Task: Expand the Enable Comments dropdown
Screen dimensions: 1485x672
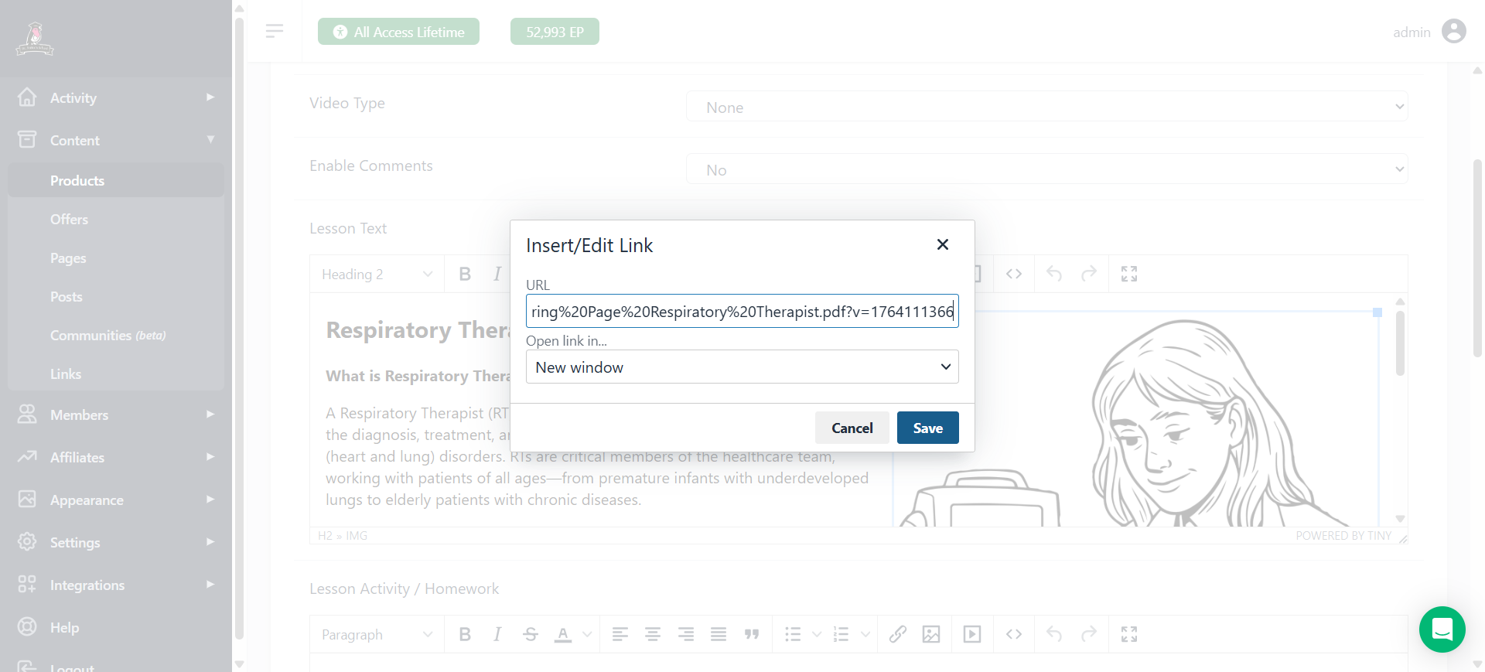Action: point(1046,169)
